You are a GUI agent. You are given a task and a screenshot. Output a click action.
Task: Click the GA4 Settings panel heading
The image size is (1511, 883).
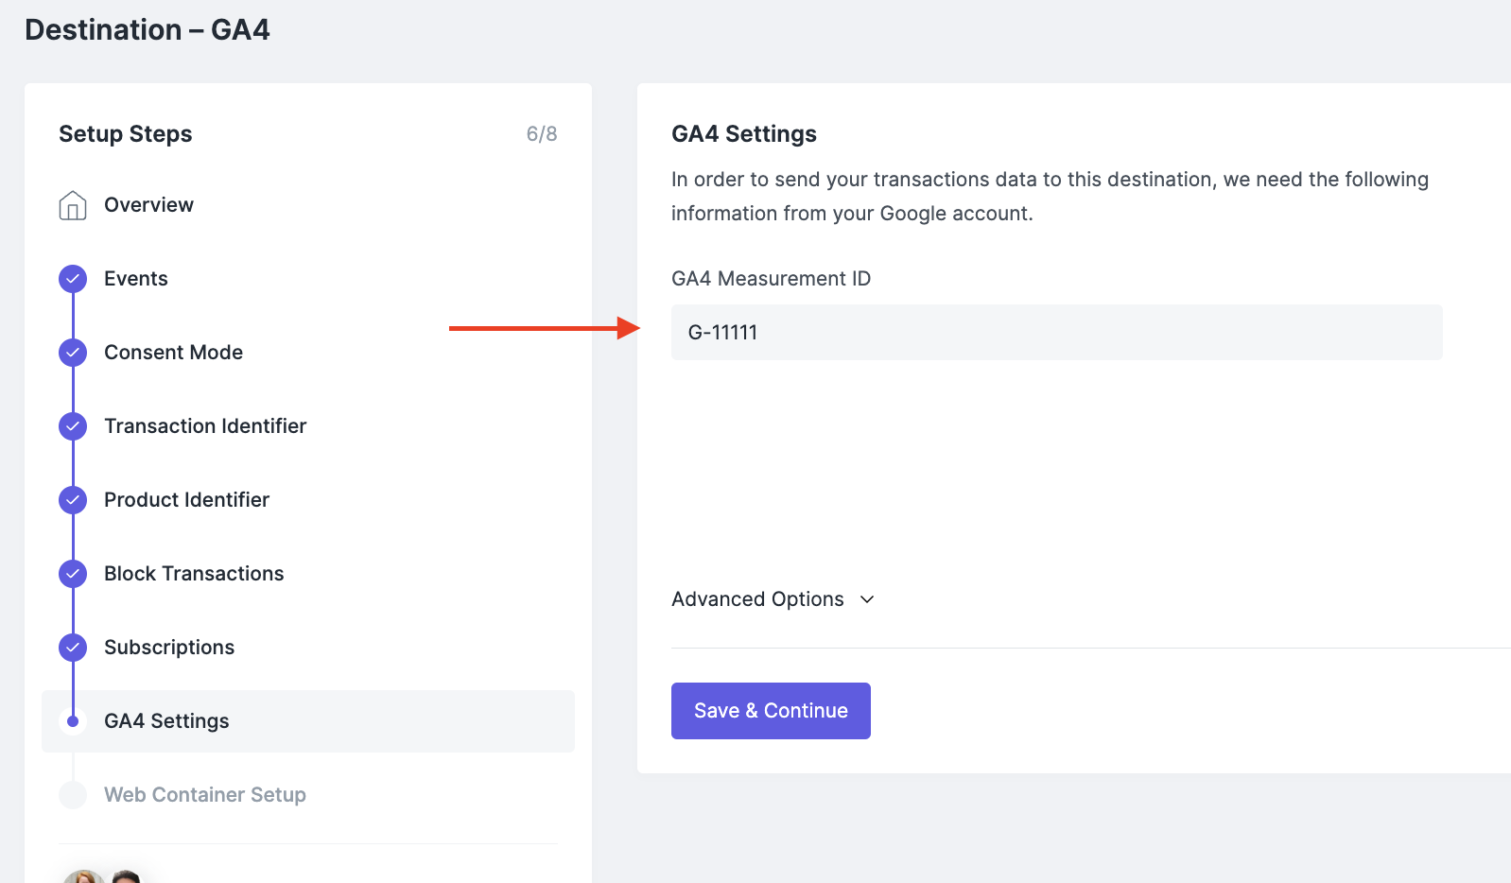744,134
